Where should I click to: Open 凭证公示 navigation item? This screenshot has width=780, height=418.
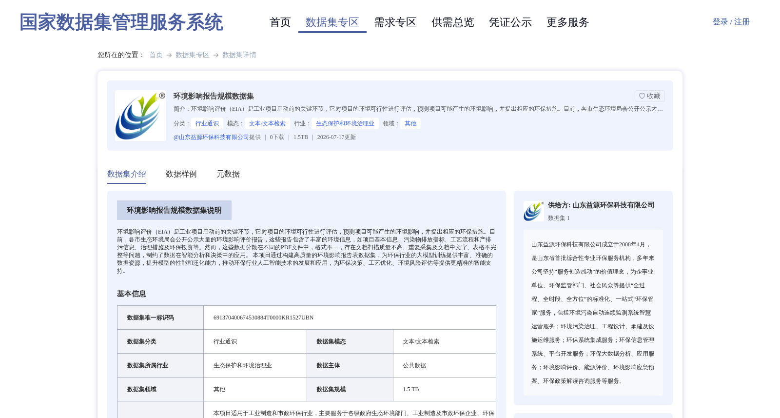pos(510,22)
